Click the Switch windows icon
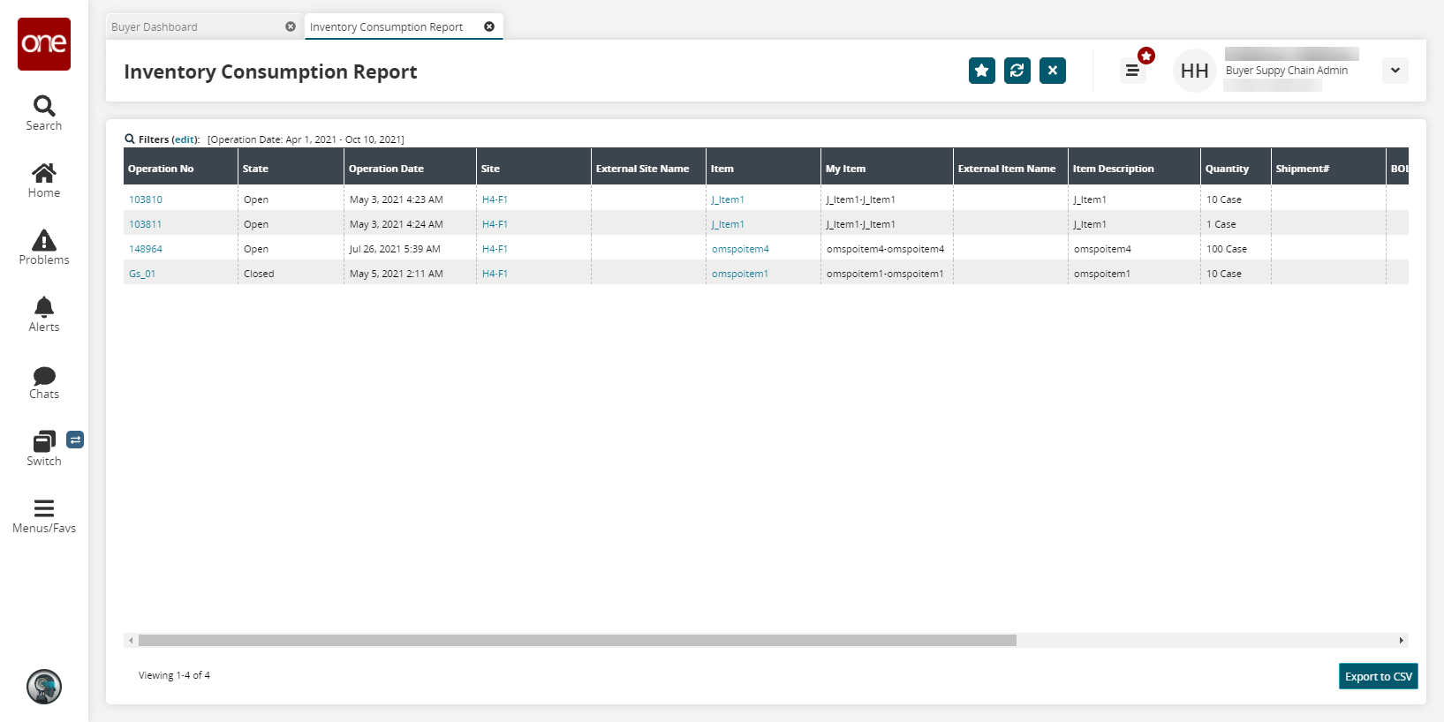The height and width of the screenshot is (722, 1444). point(44,441)
